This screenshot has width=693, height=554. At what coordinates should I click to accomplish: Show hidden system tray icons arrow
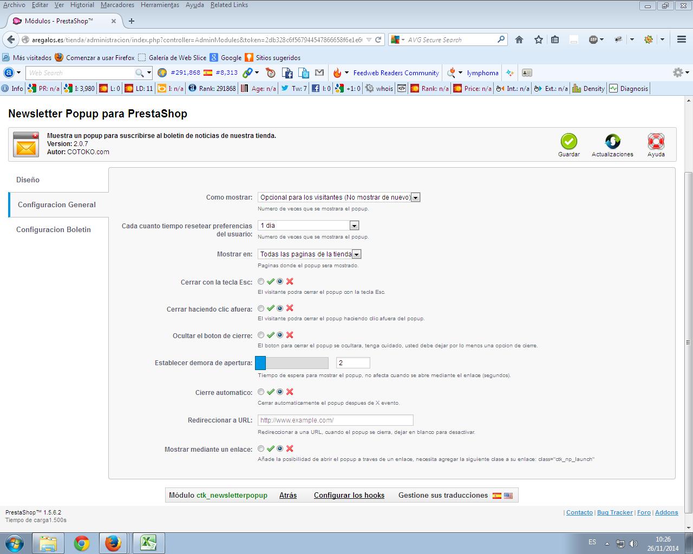607,544
